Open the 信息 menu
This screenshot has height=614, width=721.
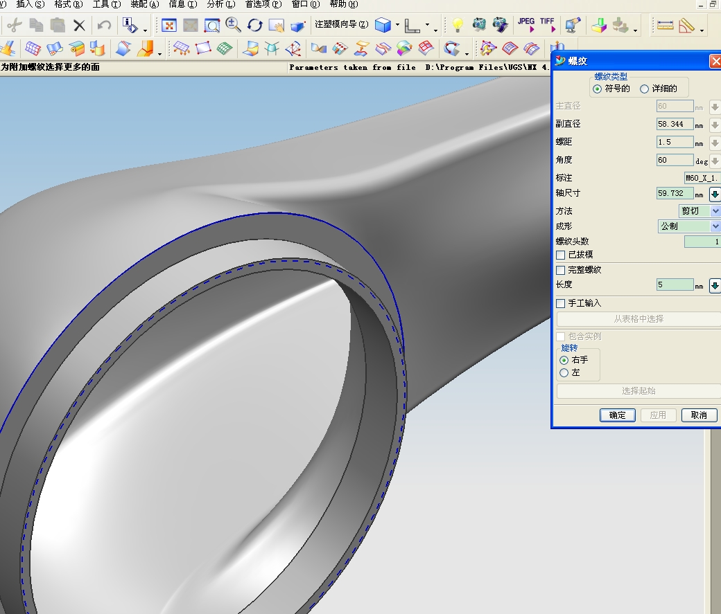click(x=182, y=4)
